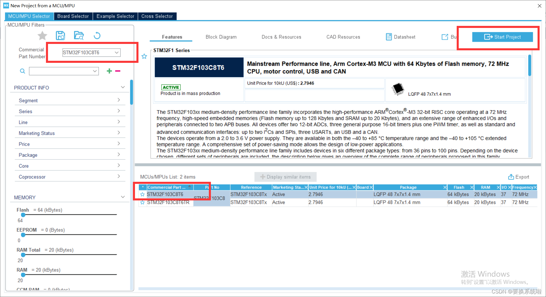Switch to Cross Selector tab
The height and width of the screenshot is (297, 546).
click(x=157, y=16)
